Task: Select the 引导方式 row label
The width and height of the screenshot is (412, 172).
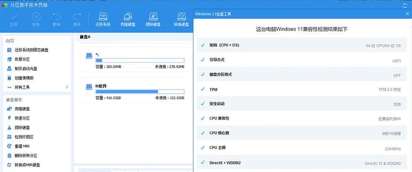Action: (217, 60)
